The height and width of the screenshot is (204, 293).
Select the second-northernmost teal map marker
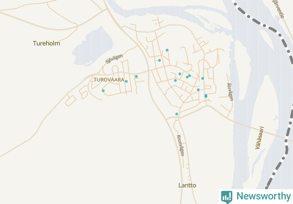[159, 60]
